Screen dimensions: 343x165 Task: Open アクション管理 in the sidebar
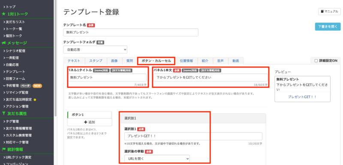pyautogui.click(x=15, y=107)
